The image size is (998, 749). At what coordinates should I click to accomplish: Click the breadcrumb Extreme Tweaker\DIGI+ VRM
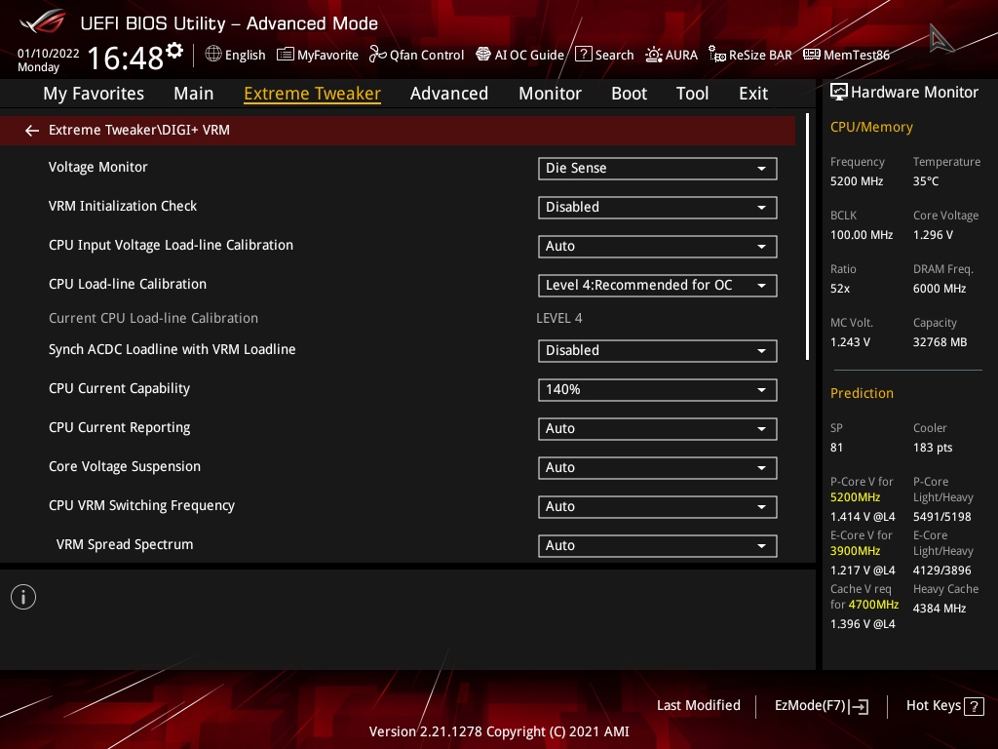pos(138,130)
